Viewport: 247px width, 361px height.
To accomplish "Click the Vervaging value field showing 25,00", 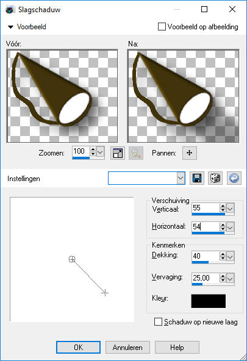I will [x=206, y=278].
